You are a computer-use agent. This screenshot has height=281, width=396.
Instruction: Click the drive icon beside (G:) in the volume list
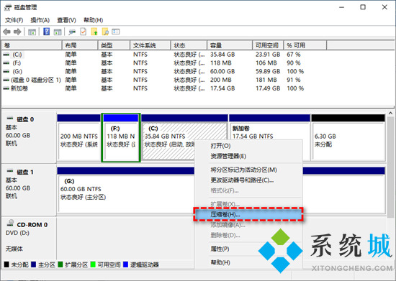(6, 72)
